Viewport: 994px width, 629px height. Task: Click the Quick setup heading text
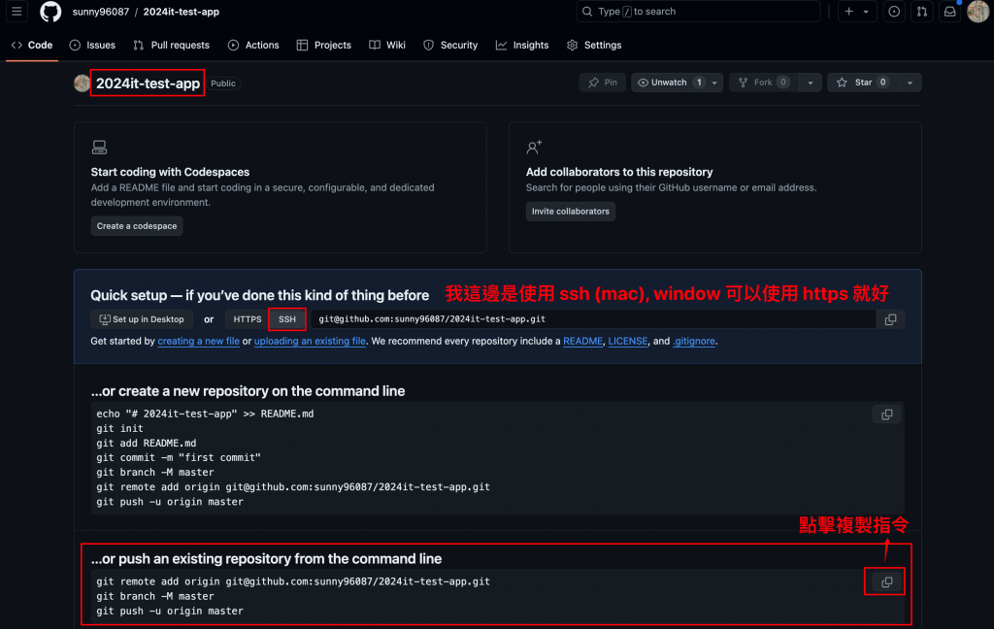(260, 295)
